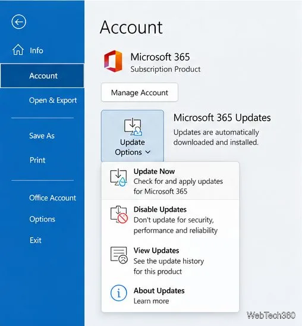Click the About Updates info icon
The image size is (302, 326).
[x=118, y=293]
